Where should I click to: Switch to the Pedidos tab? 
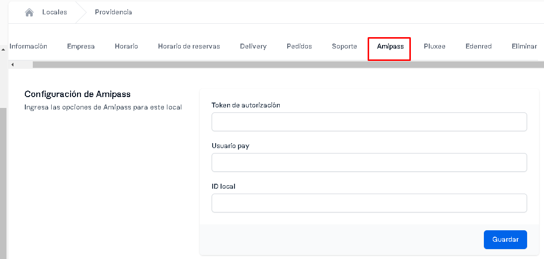[x=299, y=47]
